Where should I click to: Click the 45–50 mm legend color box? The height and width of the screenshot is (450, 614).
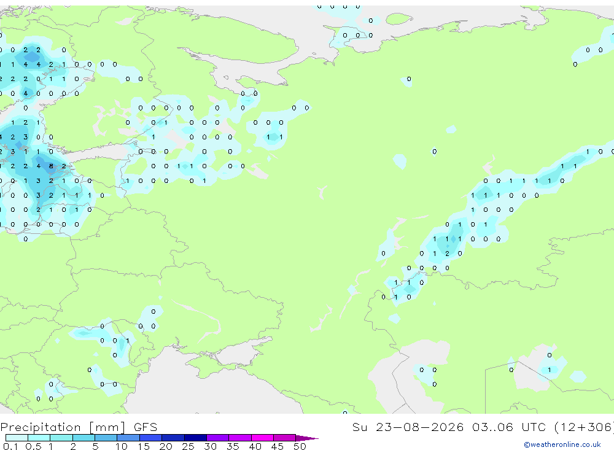pos(285,438)
